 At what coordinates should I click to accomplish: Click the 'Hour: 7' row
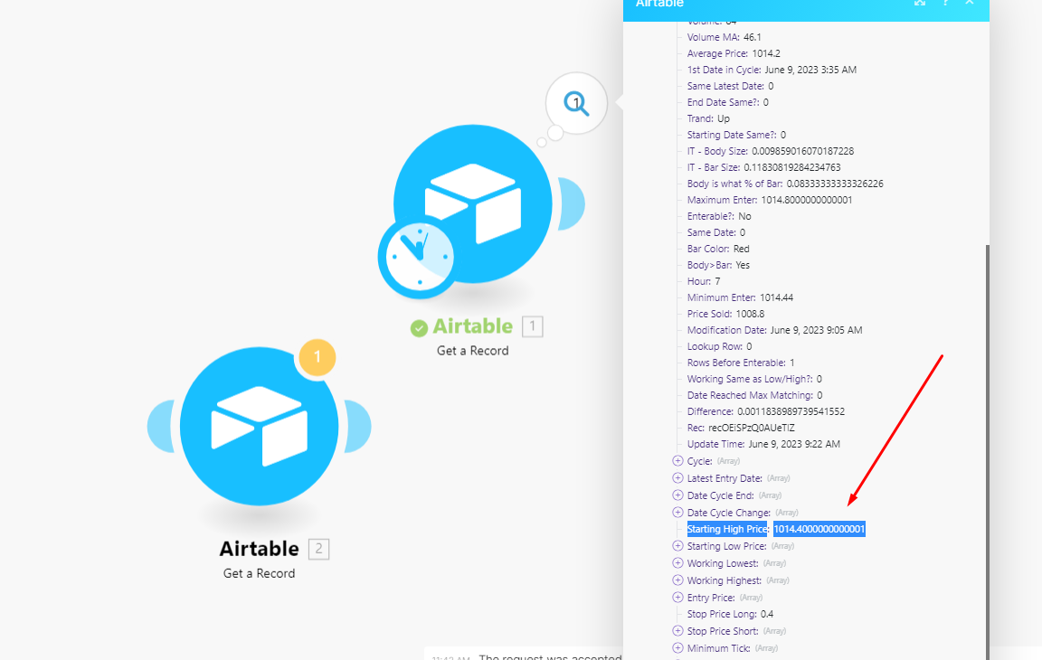704,281
